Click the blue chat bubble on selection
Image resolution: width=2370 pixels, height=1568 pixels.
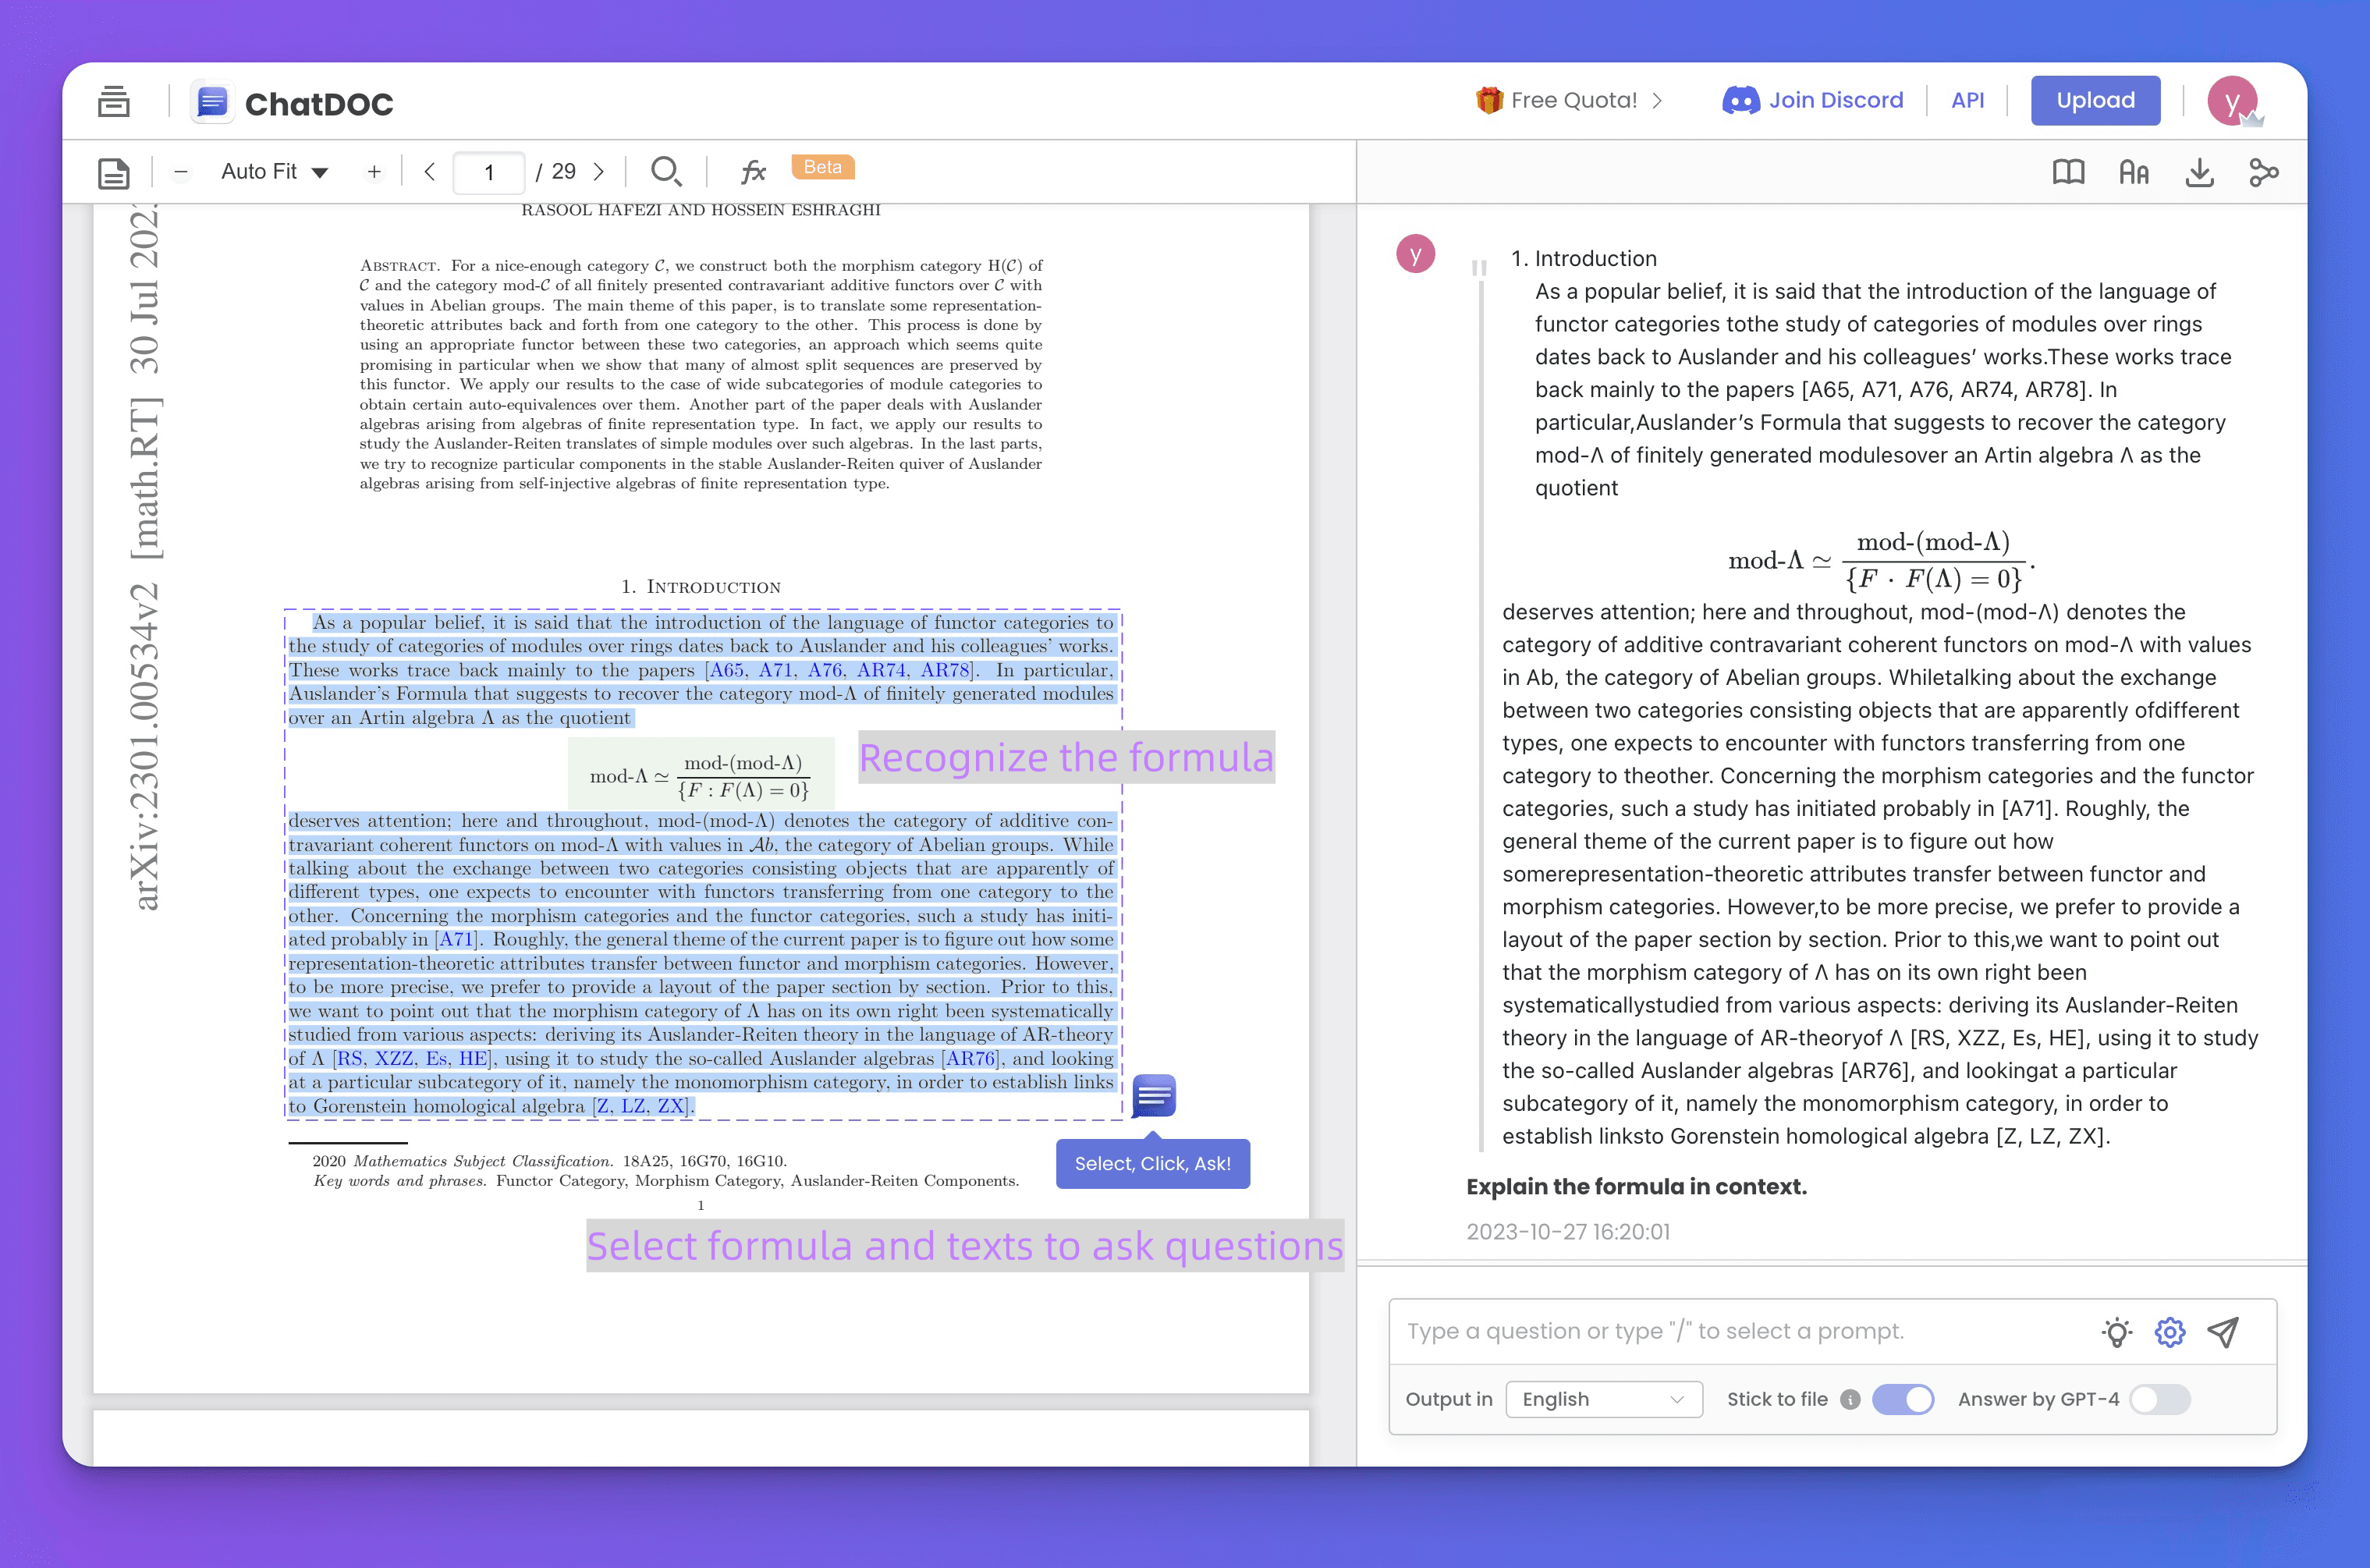(x=1153, y=1097)
